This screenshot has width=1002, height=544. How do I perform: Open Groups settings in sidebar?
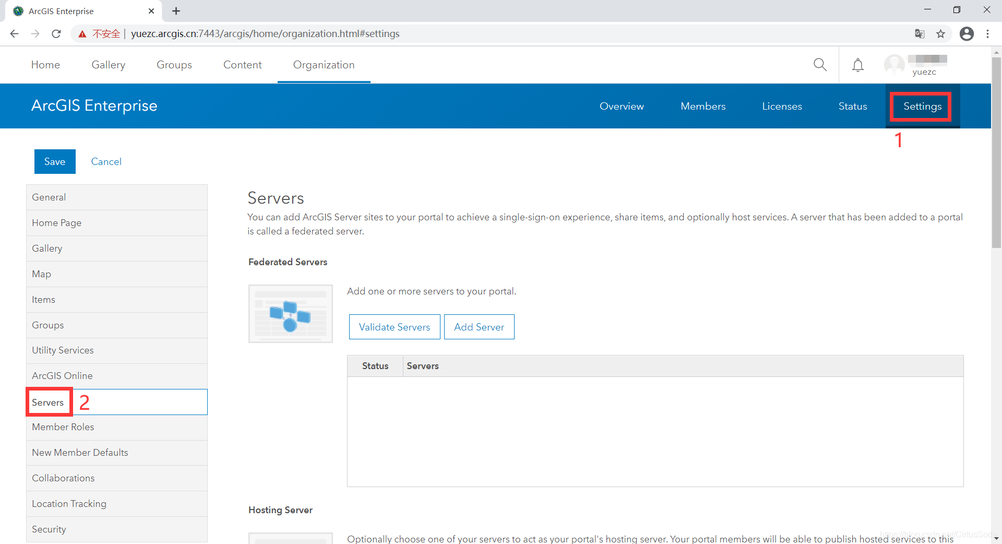[x=117, y=325]
